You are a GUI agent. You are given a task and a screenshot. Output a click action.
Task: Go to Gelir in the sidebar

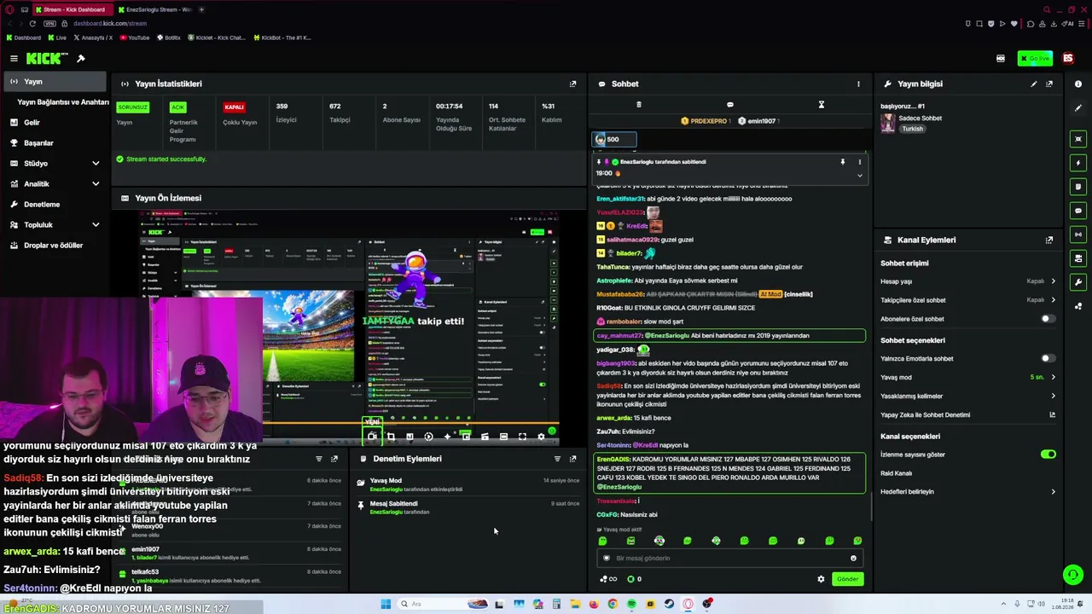coord(55,123)
